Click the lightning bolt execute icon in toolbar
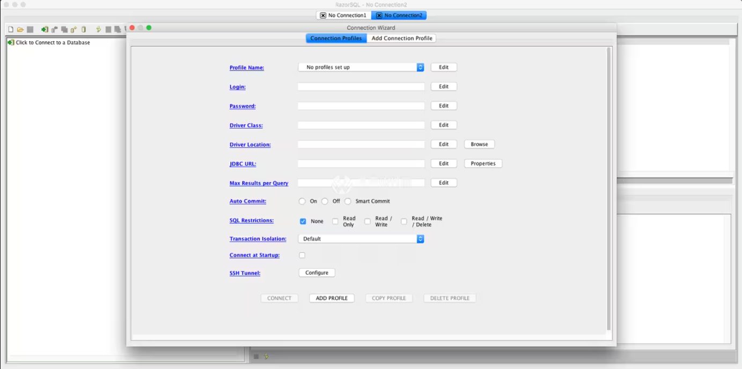742x369 pixels. click(98, 29)
